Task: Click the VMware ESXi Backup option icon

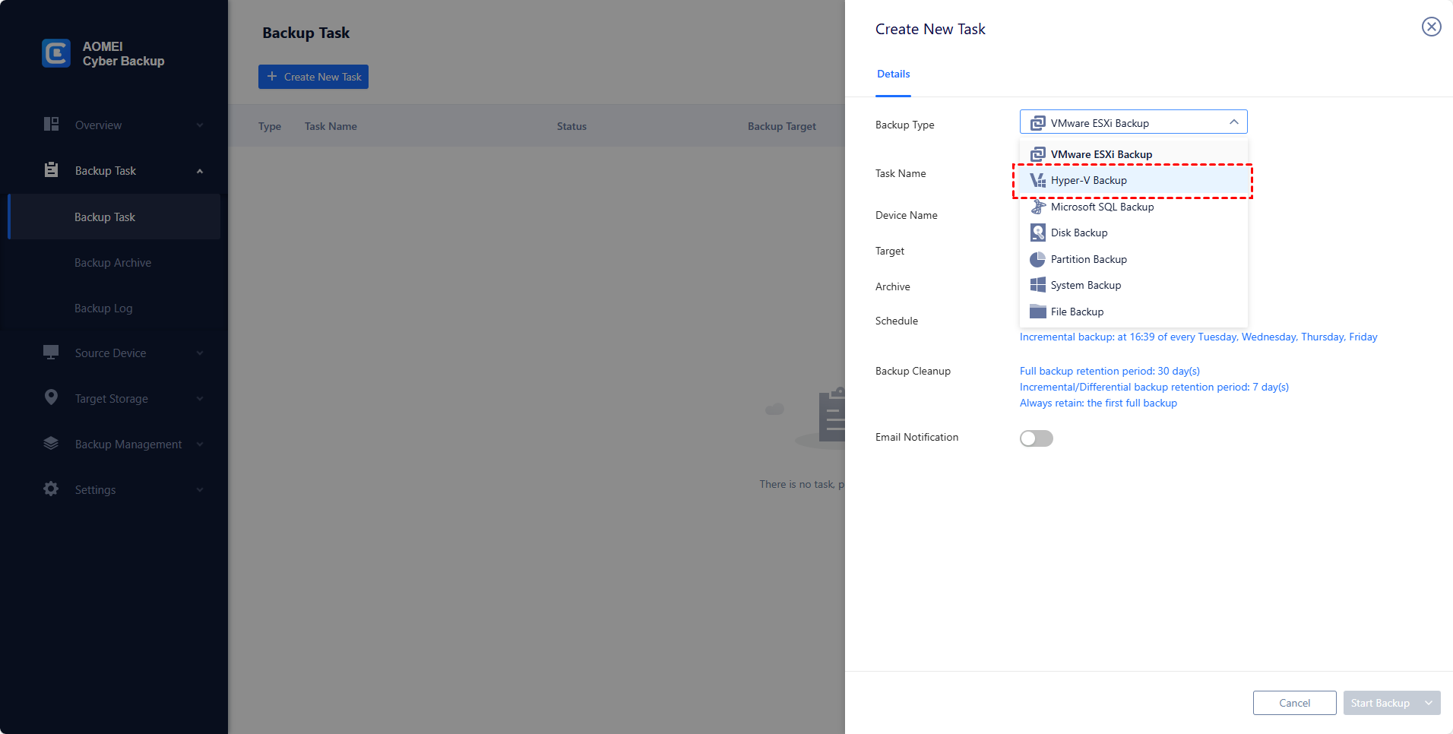Action: 1037,154
